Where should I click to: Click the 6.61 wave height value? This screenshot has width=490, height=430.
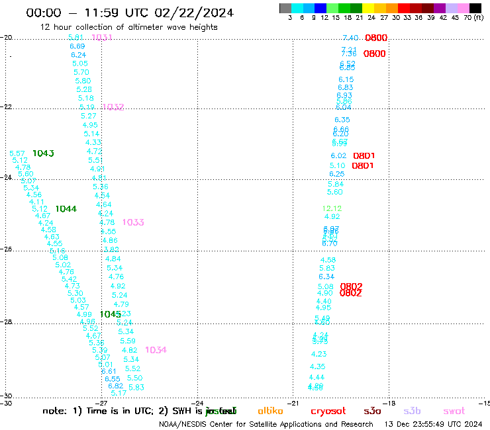point(109,371)
